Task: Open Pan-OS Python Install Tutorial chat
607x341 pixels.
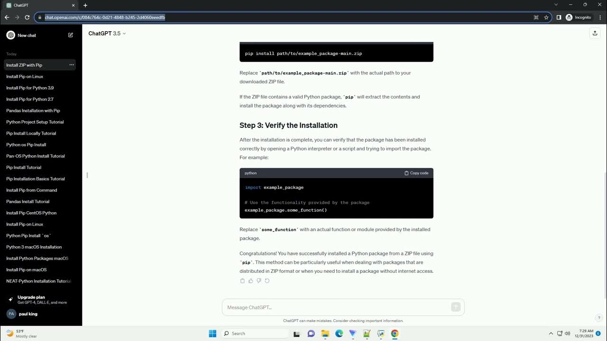Action: (x=40, y=156)
